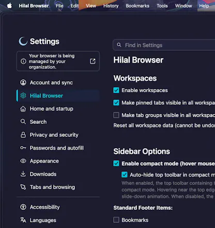Screen dimensions: 215x228
Task: Toggle Enable compact mode checkbox
Action: coord(116,163)
